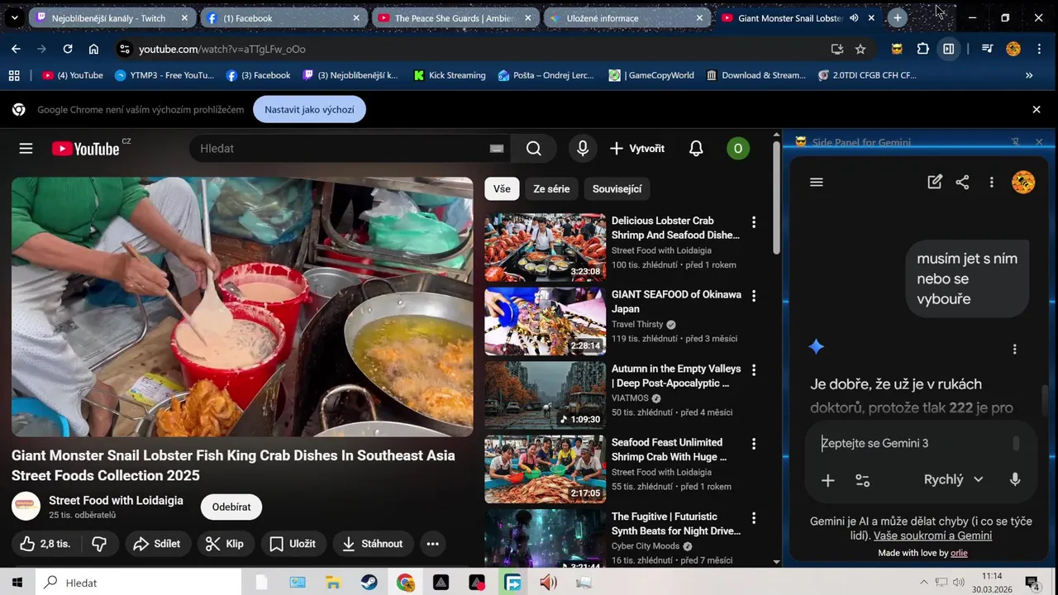Subscribe with the Odebírat button
The width and height of the screenshot is (1058, 595).
coord(231,507)
